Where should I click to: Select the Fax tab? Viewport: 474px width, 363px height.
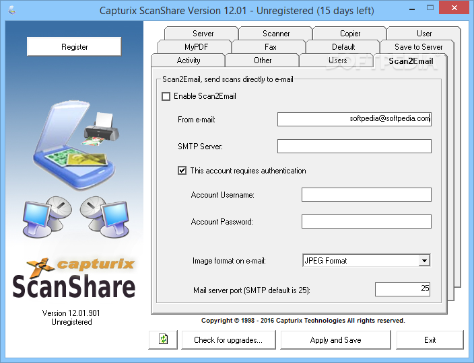coord(270,47)
